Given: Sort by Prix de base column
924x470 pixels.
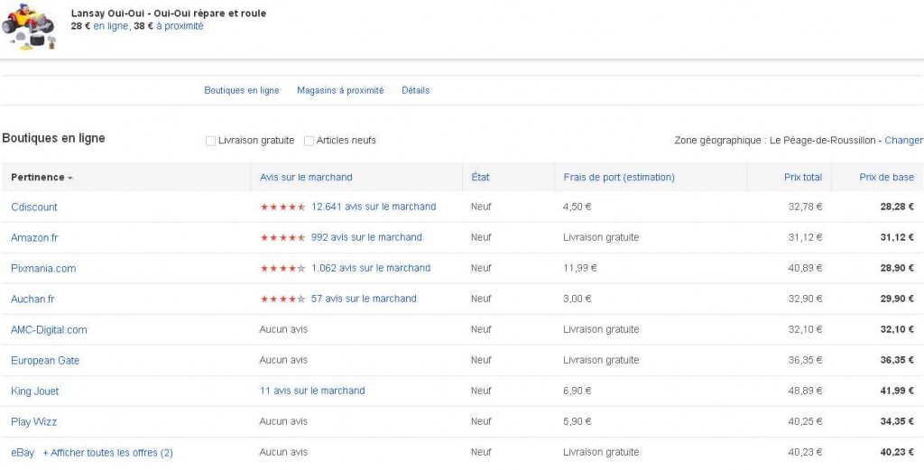Looking at the screenshot, I should tap(886, 178).
